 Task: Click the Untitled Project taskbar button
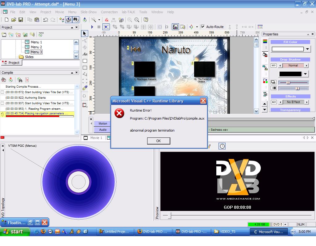[115, 232]
